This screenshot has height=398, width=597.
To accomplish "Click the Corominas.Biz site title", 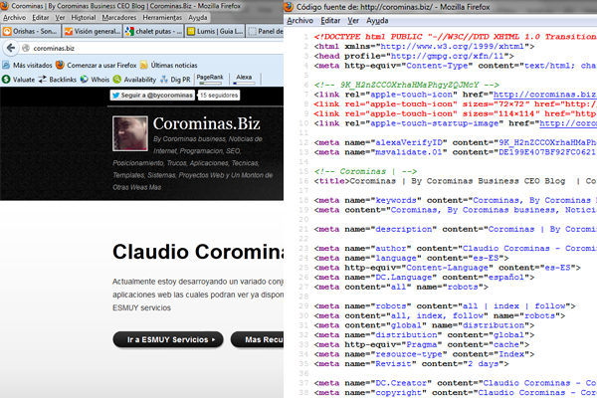I will pyautogui.click(x=207, y=123).
